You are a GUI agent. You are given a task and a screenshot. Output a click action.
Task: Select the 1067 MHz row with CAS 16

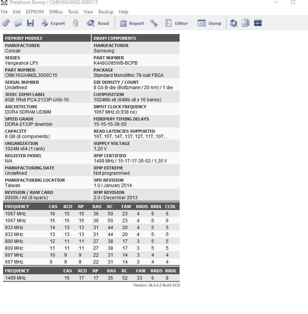[91, 214]
